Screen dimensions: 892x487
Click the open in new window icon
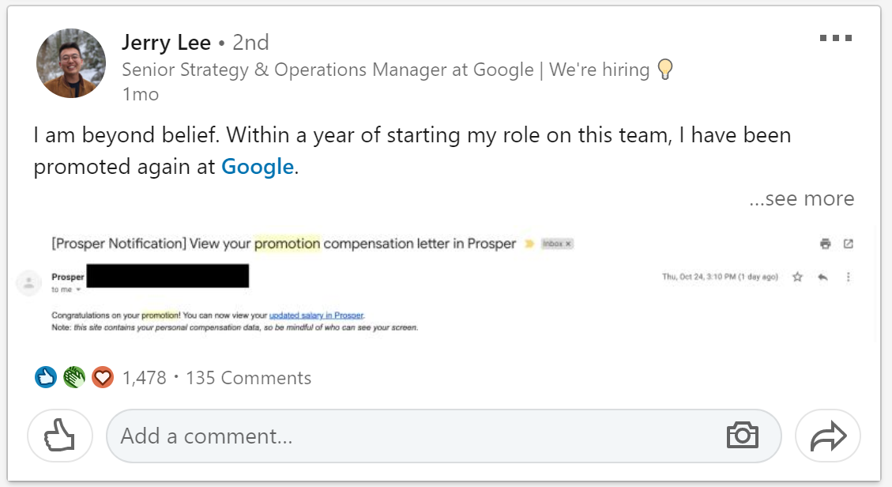pyautogui.click(x=849, y=244)
